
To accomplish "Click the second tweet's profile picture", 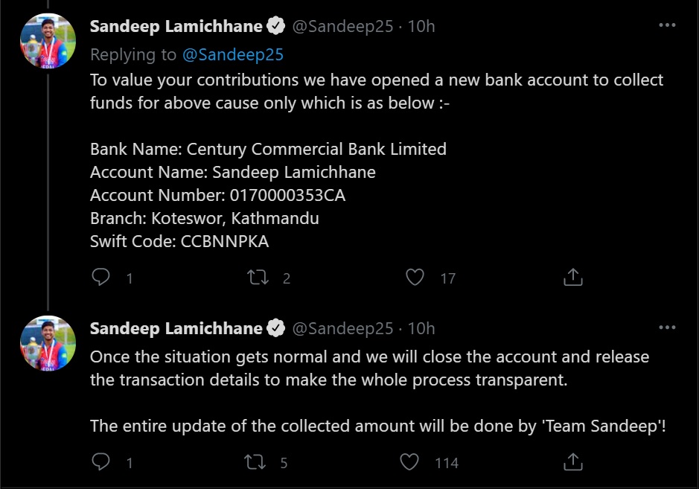I will [48, 343].
